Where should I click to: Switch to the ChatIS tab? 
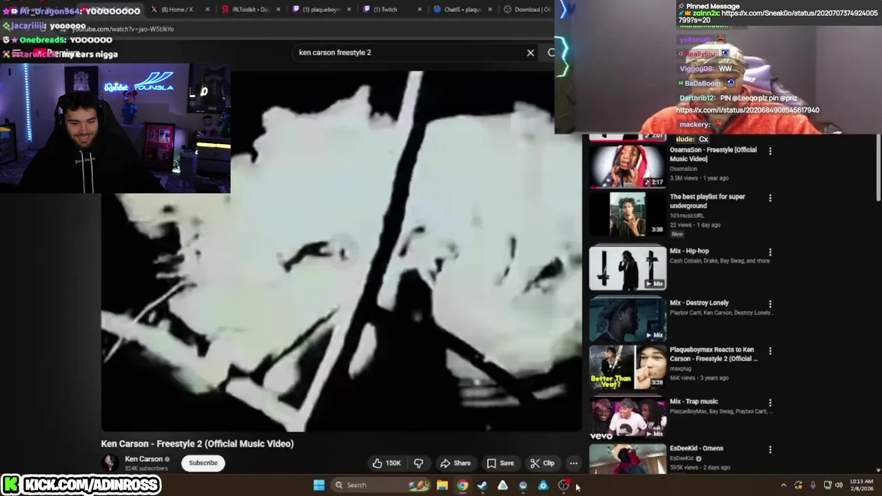(462, 10)
